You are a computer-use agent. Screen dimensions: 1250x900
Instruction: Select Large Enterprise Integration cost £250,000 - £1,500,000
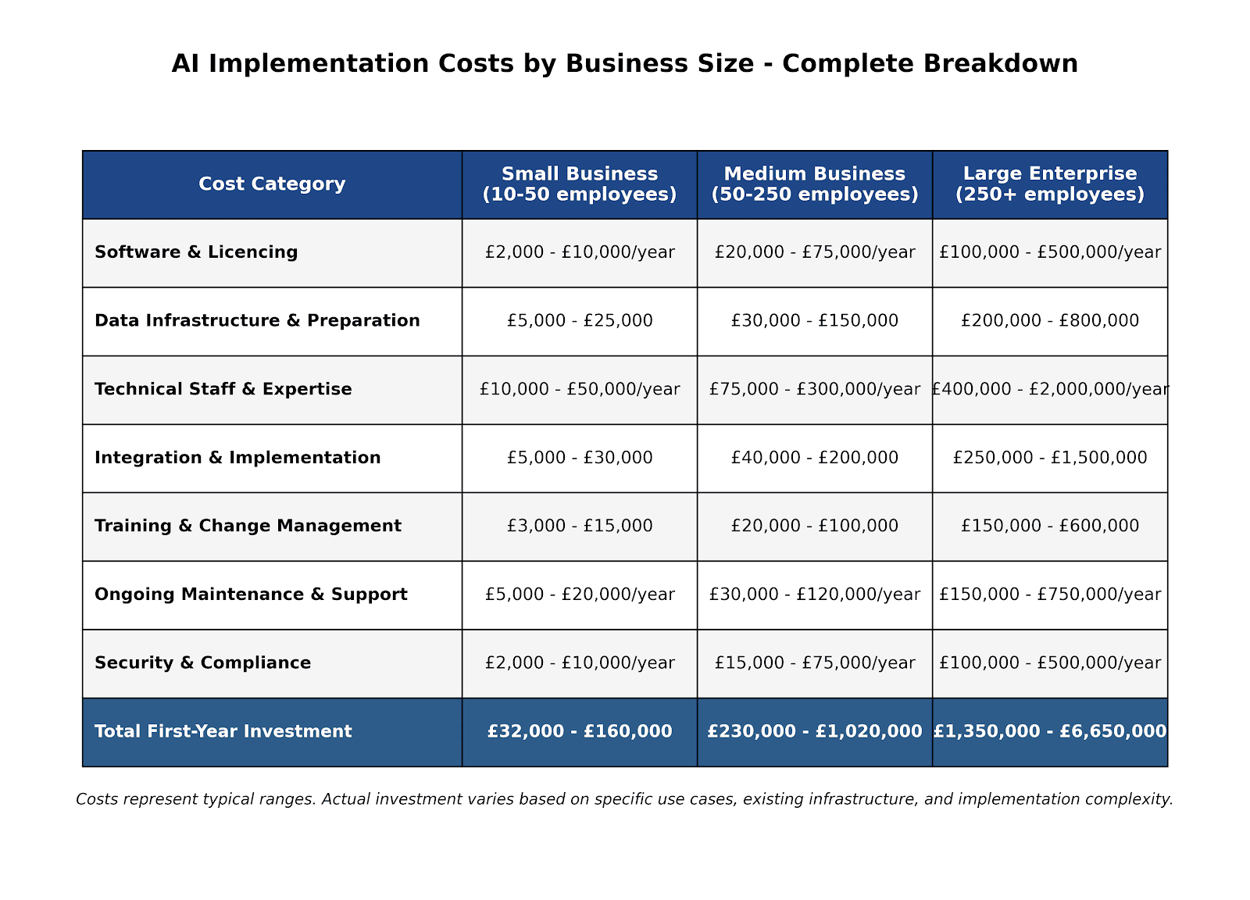[x=1049, y=458]
